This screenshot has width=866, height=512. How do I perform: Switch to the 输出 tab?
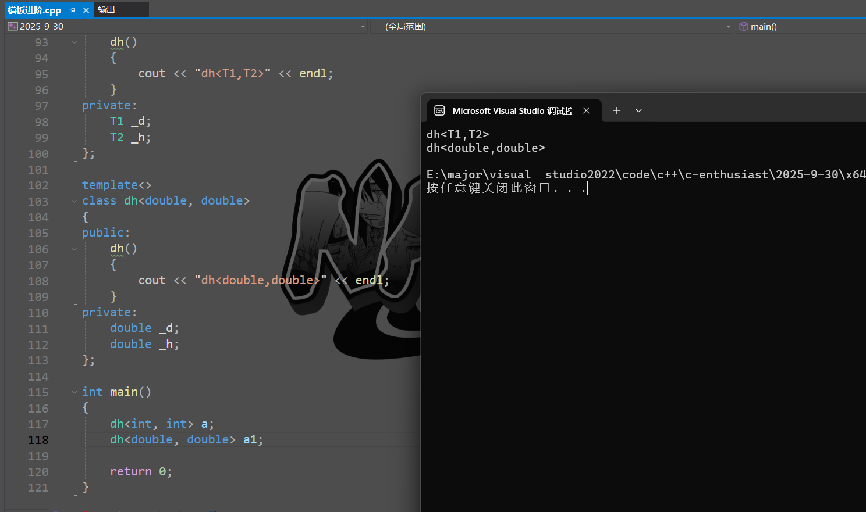point(107,10)
